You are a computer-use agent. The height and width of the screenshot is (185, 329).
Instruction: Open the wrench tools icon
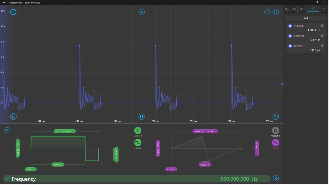276,179
